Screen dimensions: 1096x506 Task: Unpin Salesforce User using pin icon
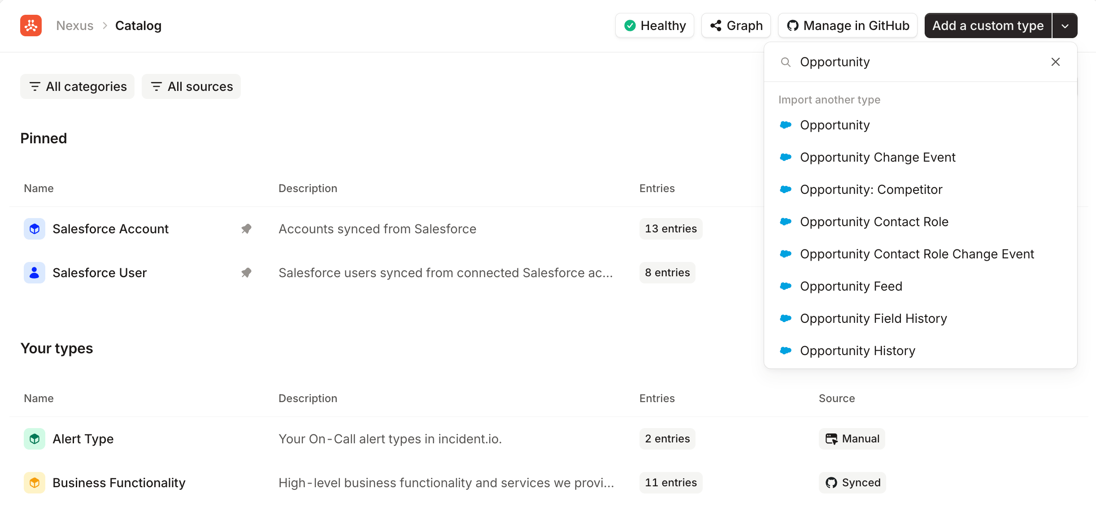pos(246,273)
